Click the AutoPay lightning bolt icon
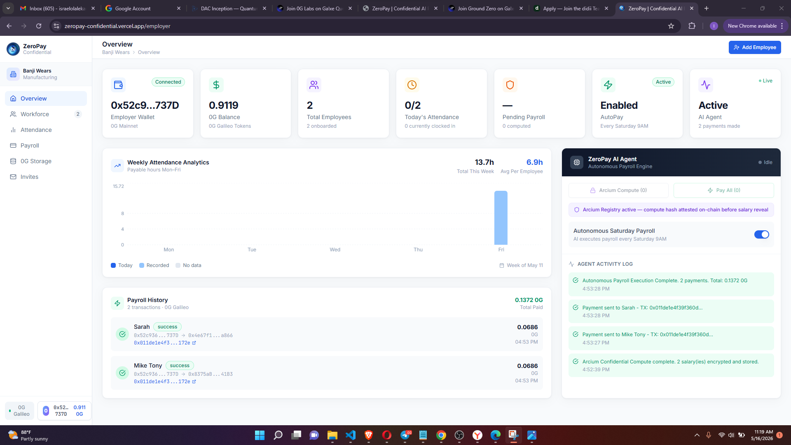Viewport: 791px width, 445px height. (x=608, y=85)
